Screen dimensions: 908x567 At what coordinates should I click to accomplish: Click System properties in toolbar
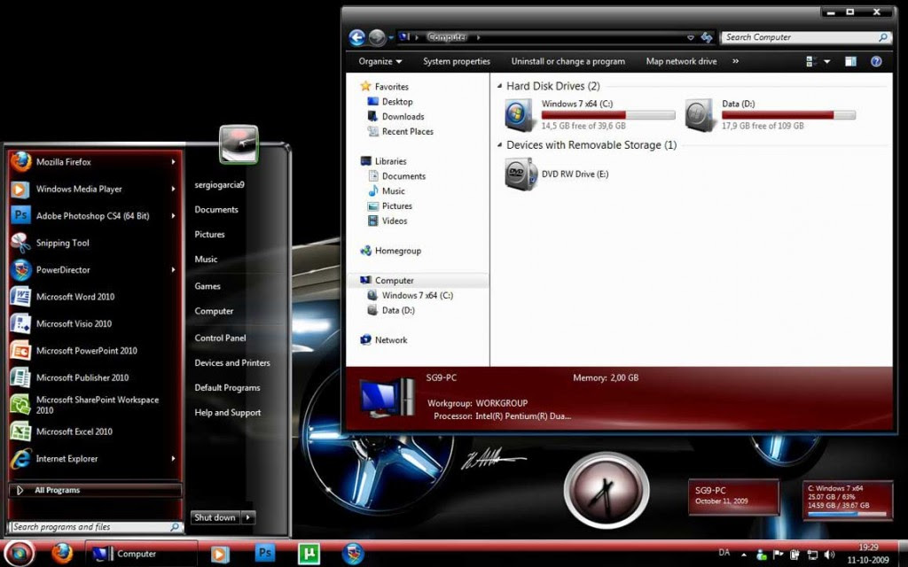(x=457, y=61)
